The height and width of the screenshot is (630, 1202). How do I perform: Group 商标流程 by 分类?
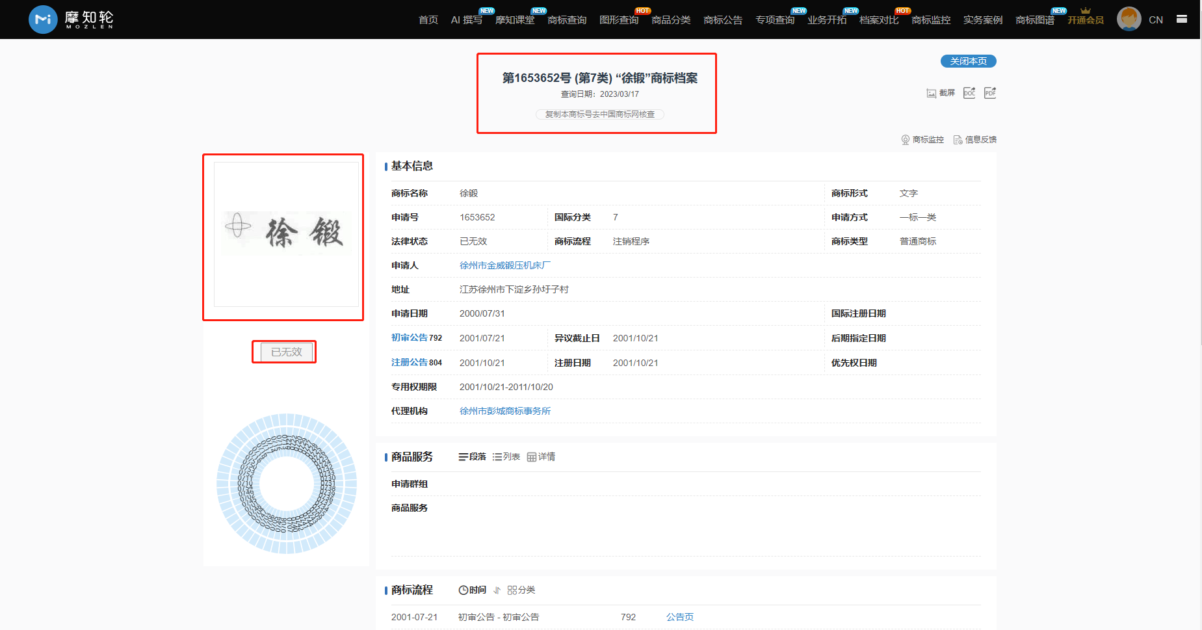[x=521, y=590]
